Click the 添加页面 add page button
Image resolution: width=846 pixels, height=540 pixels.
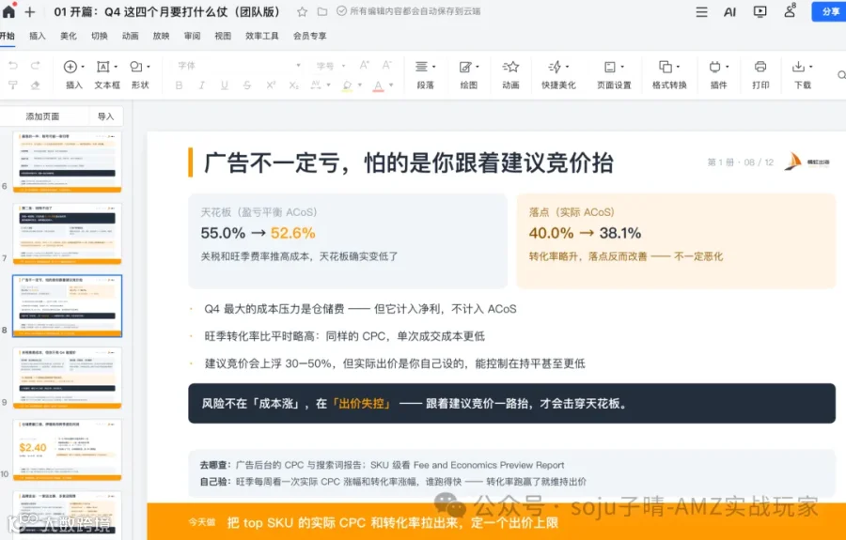(x=42, y=116)
